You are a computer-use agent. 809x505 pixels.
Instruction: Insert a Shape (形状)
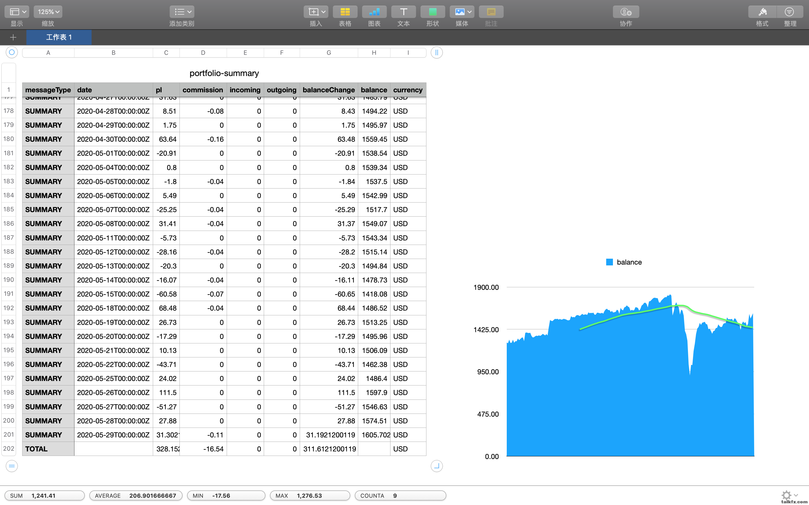[x=433, y=12]
